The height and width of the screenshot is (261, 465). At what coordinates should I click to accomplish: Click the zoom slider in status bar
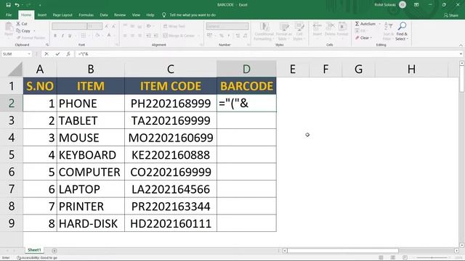coord(432,258)
